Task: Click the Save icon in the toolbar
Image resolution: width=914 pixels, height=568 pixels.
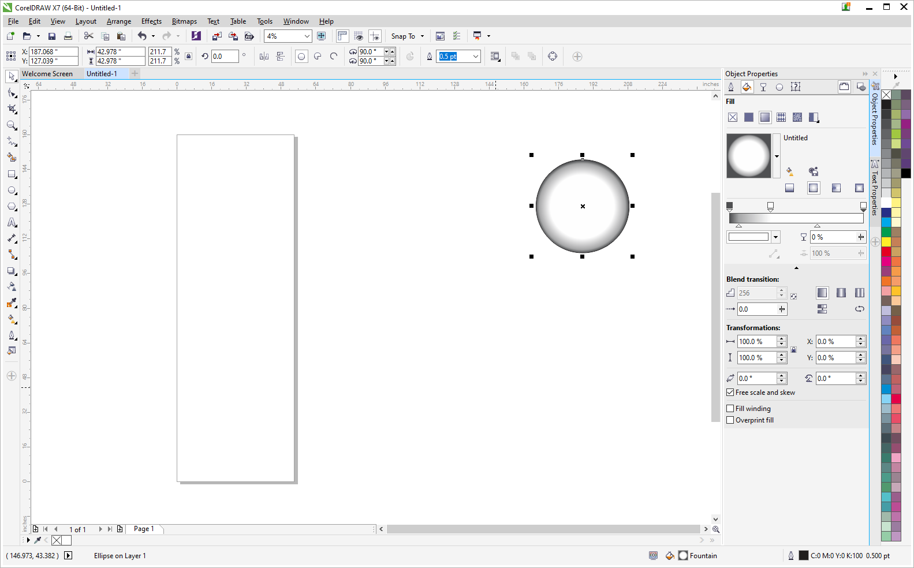Action: click(x=52, y=36)
